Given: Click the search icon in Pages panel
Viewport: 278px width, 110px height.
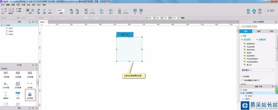Looking at the screenshot, I should (x=36, y=22).
